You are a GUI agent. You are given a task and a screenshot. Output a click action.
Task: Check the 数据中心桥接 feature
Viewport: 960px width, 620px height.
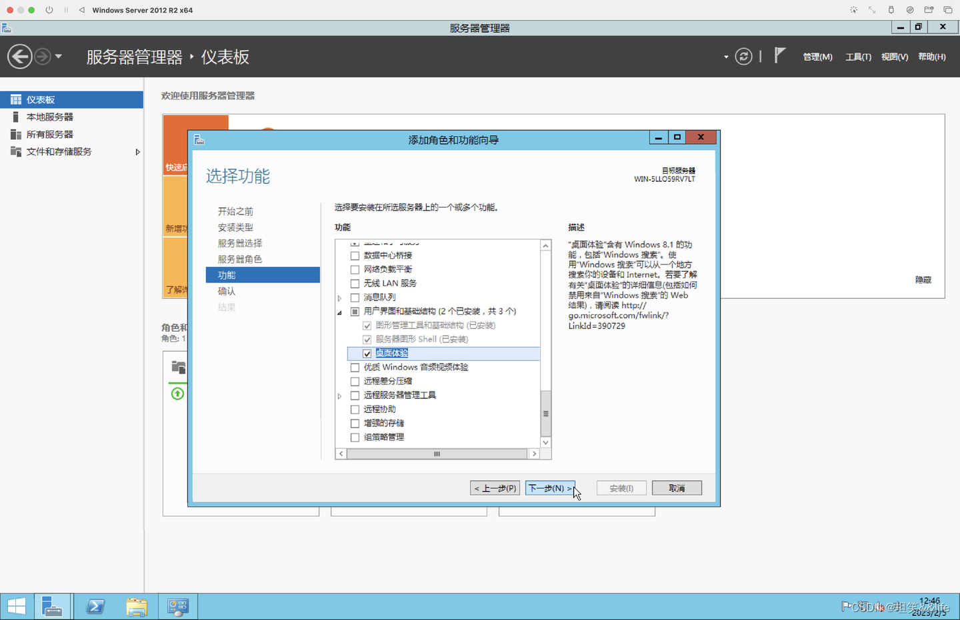pyautogui.click(x=355, y=256)
